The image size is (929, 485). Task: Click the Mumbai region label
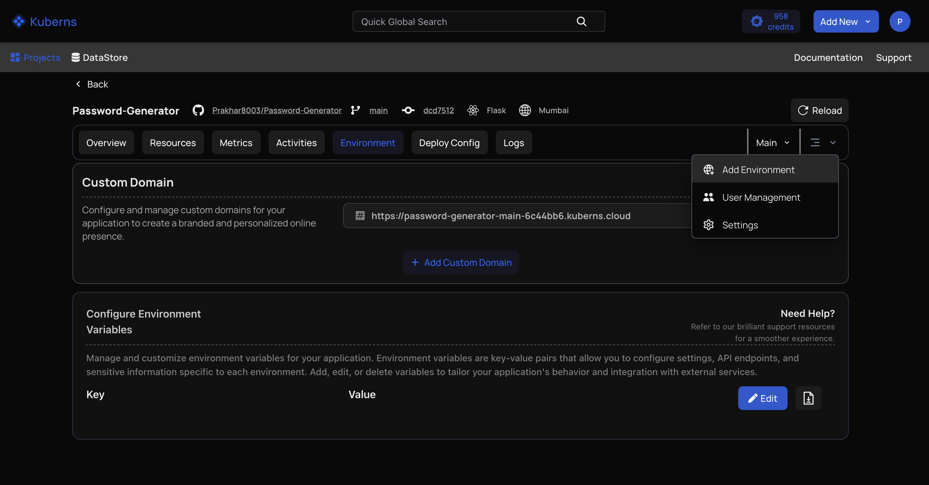pos(553,110)
